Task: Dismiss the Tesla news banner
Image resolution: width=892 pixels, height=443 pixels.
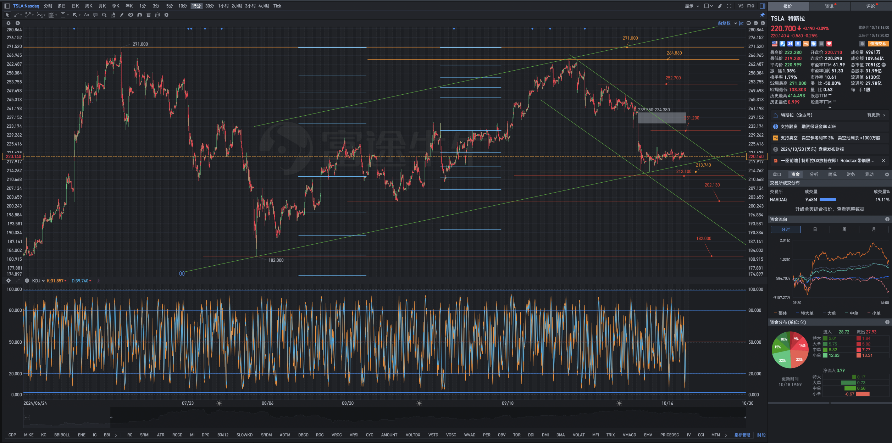Action: coord(883,161)
